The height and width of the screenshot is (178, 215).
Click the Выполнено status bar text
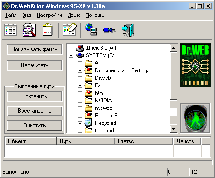(15, 172)
